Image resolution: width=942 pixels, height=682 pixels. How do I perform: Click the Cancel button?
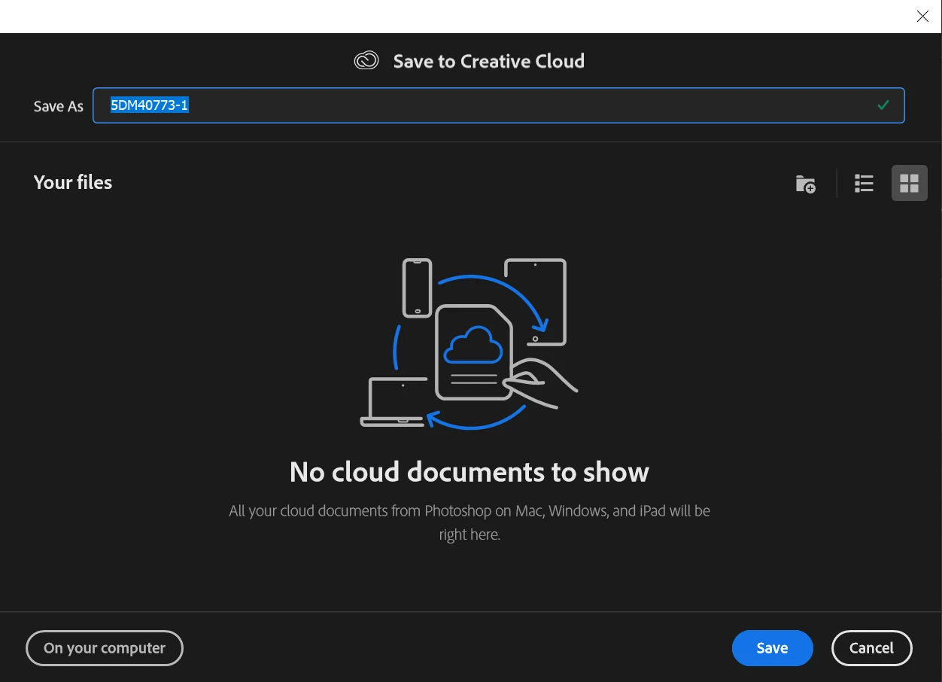(871, 648)
